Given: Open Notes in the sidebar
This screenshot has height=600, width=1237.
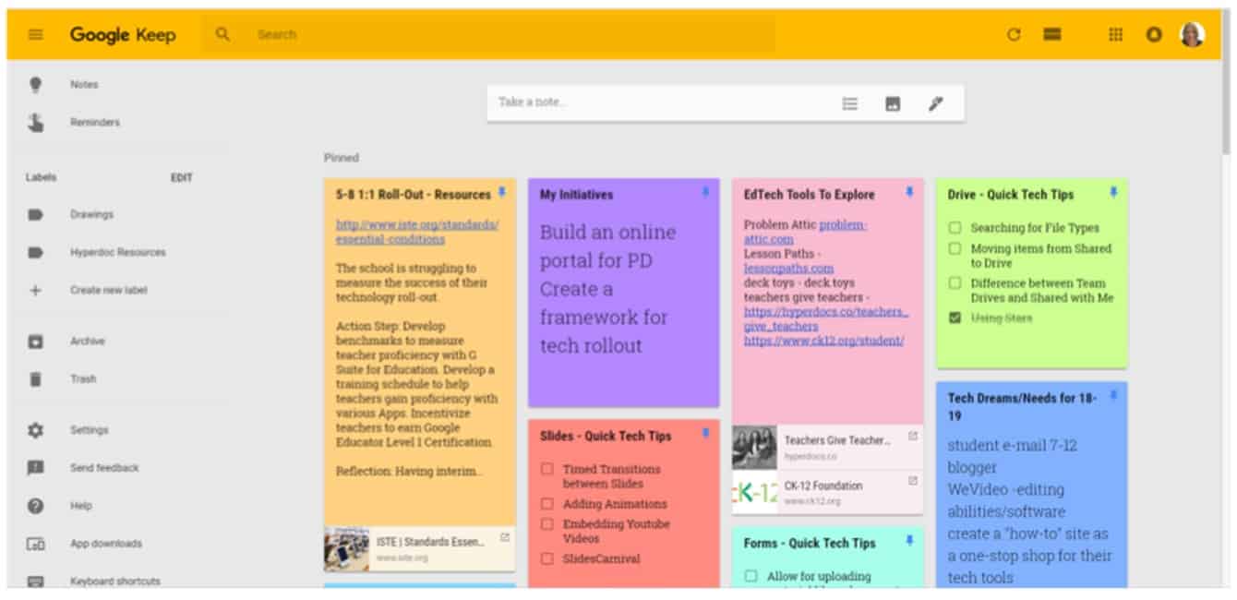Looking at the screenshot, I should 84,85.
